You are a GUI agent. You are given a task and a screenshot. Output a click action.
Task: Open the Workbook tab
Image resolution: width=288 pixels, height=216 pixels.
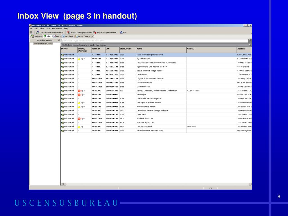click(68, 36)
